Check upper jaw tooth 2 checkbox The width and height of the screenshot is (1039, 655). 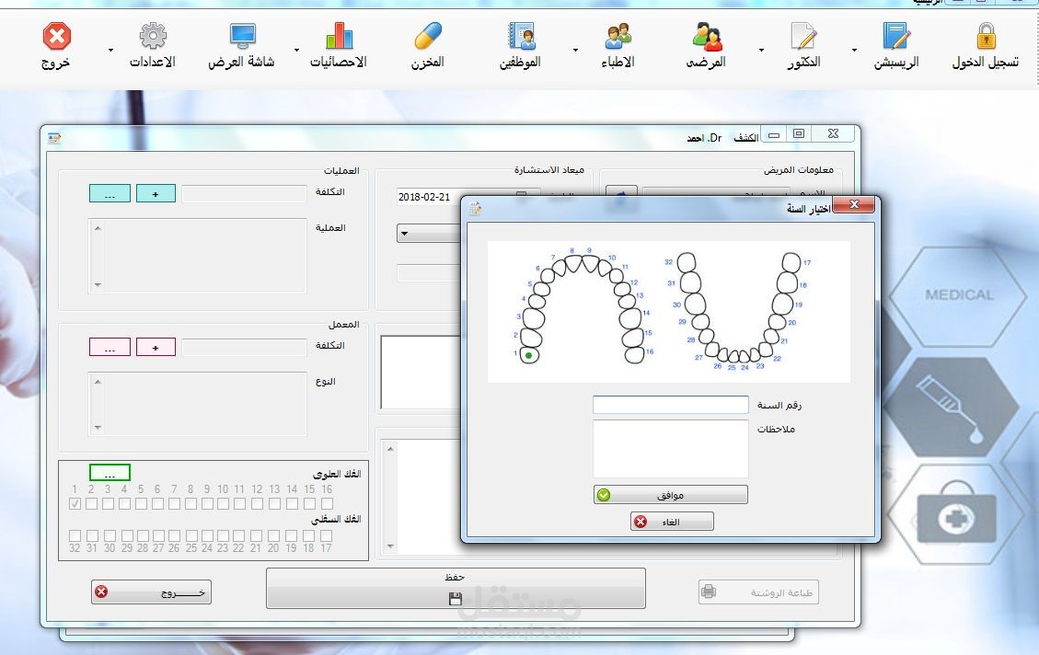(91, 504)
